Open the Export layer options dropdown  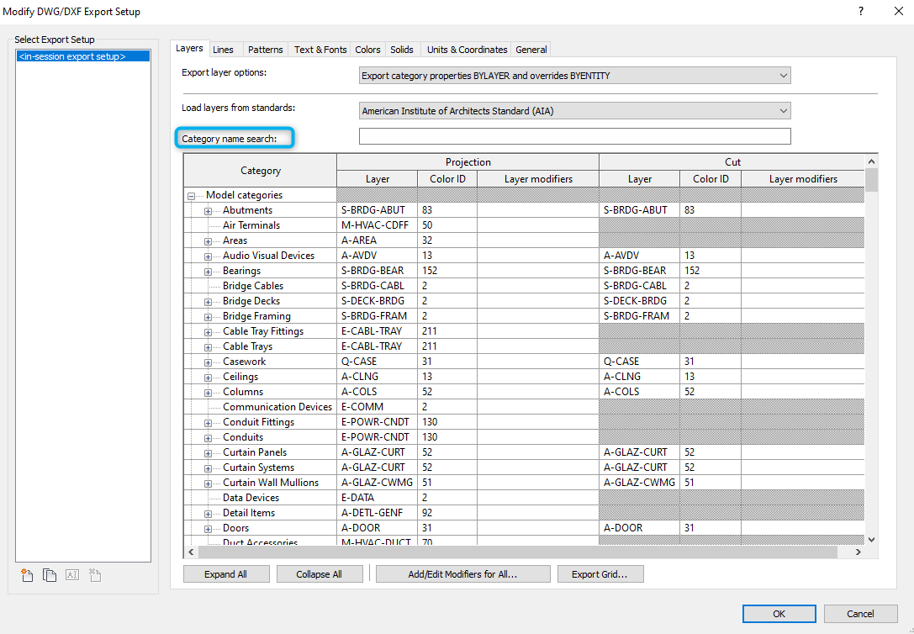(x=782, y=75)
